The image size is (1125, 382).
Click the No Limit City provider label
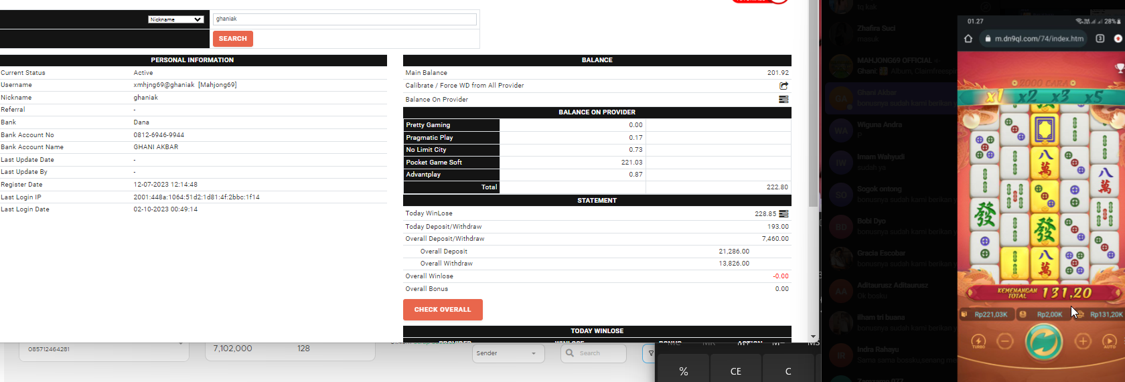click(x=451, y=150)
